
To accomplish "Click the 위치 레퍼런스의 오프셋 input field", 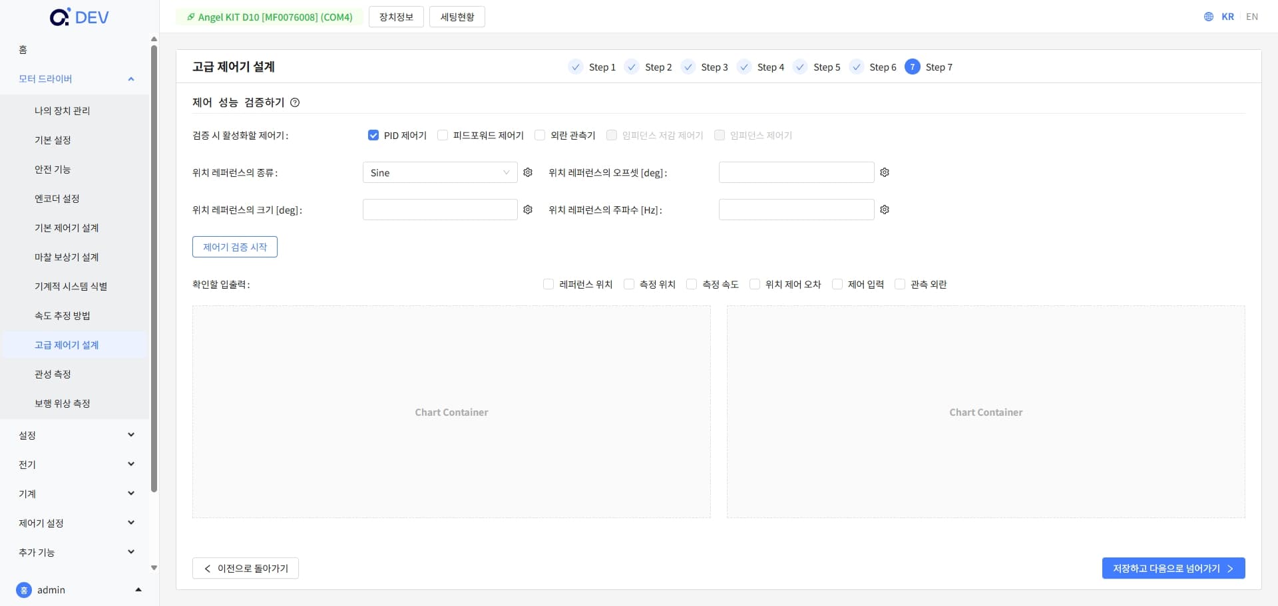I will click(796, 172).
